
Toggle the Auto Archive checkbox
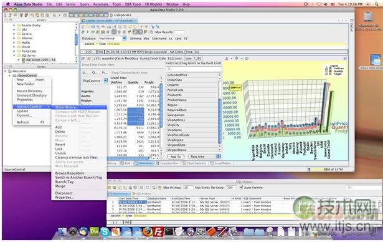(242, 188)
